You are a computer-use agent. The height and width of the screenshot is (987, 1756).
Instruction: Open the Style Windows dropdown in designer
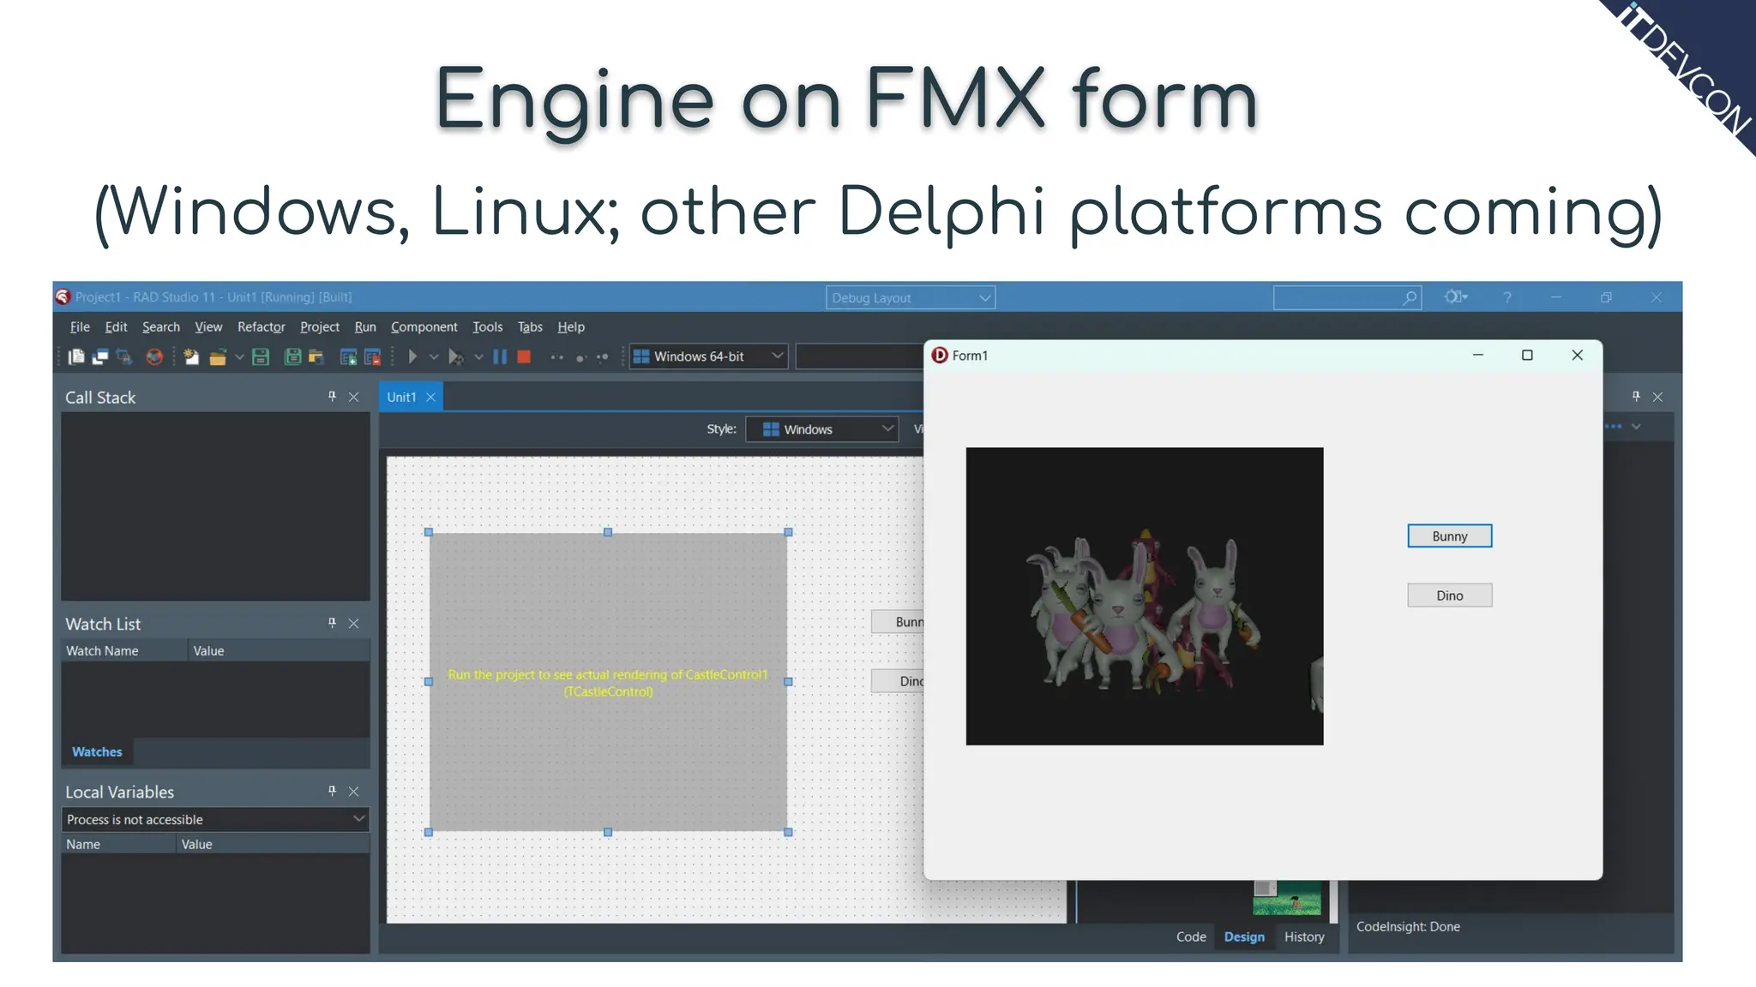click(x=821, y=429)
